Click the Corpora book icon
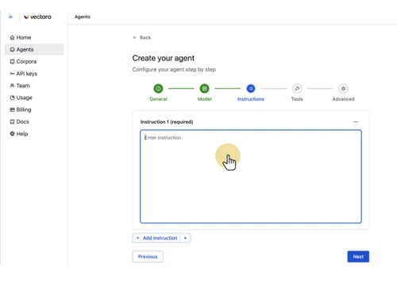397x298 pixels. coord(12,61)
